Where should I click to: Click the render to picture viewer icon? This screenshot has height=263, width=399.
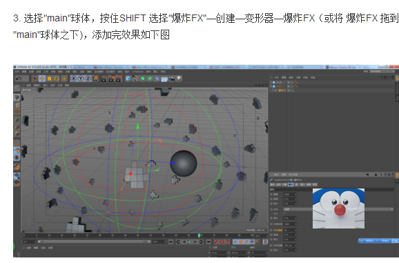(111, 79)
